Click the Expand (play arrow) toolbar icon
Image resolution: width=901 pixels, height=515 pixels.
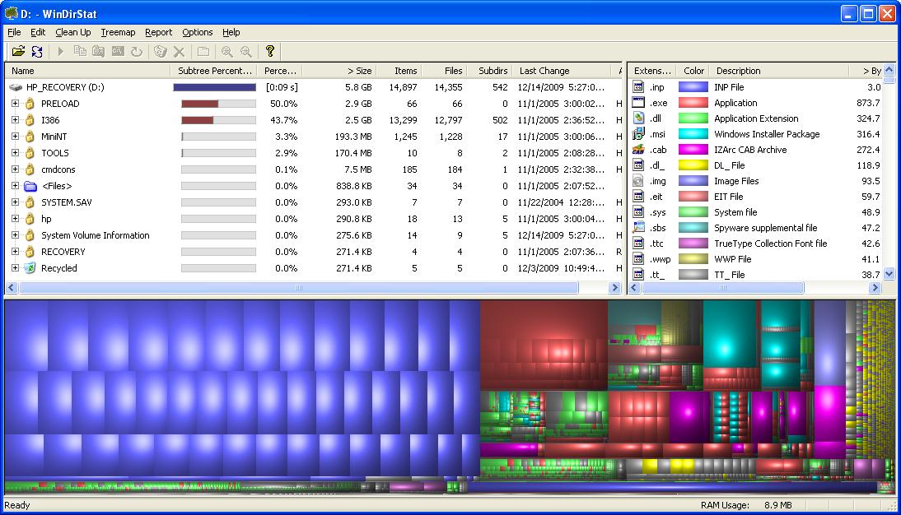pos(61,52)
